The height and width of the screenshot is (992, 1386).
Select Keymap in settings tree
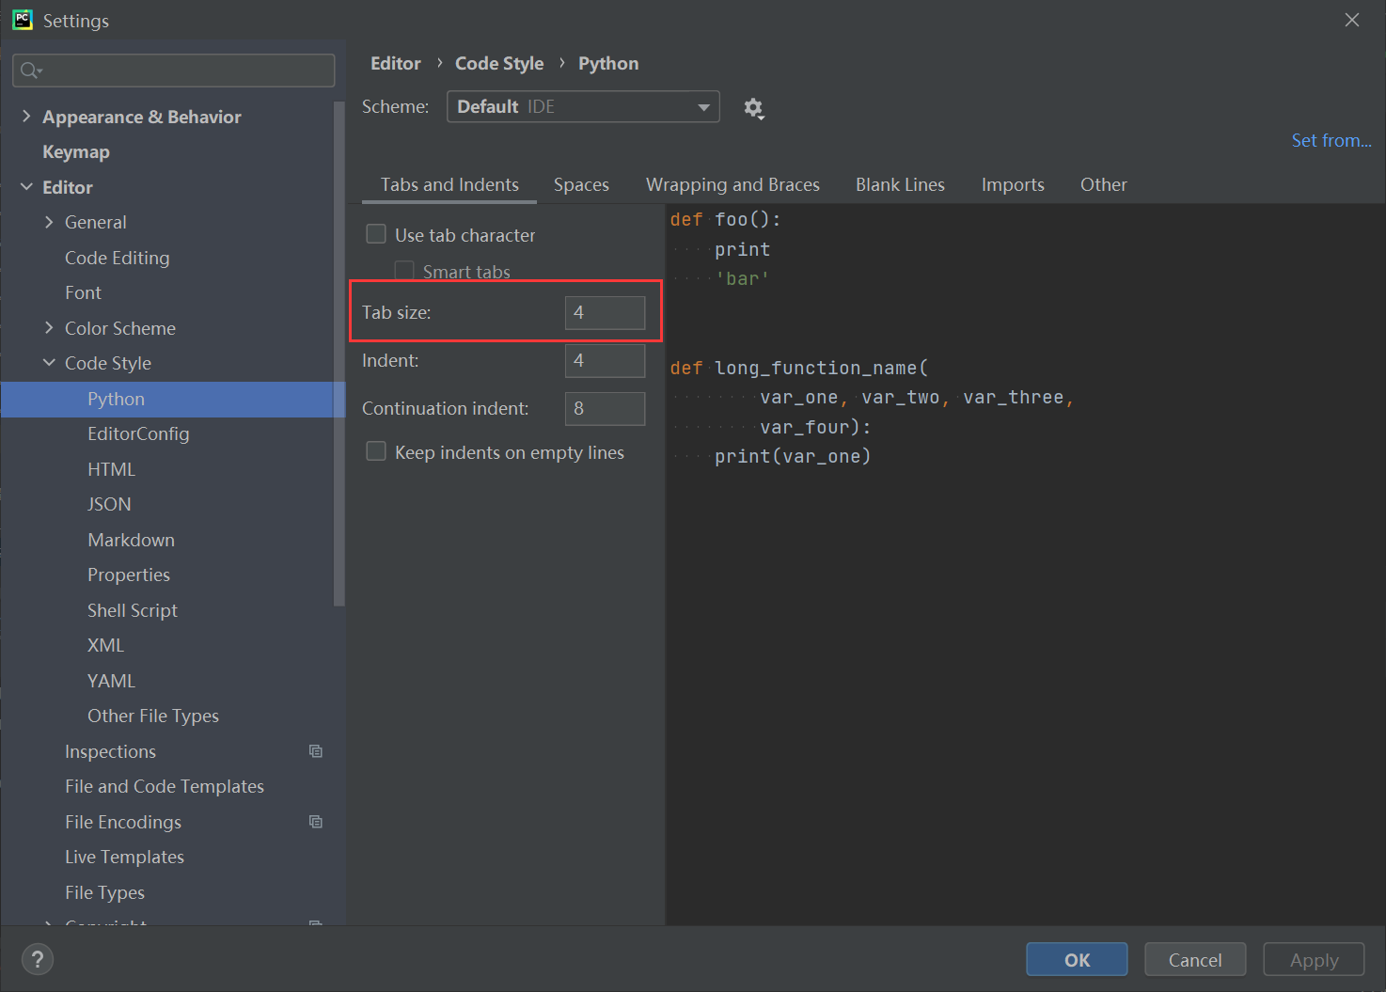tap(76, 151)
